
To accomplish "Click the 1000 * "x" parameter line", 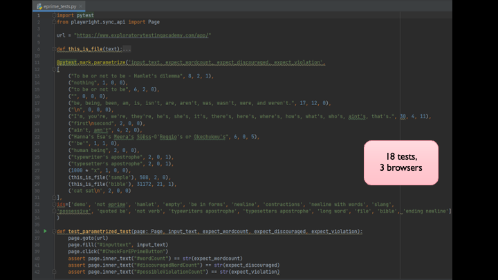I will tap(100, 171).
